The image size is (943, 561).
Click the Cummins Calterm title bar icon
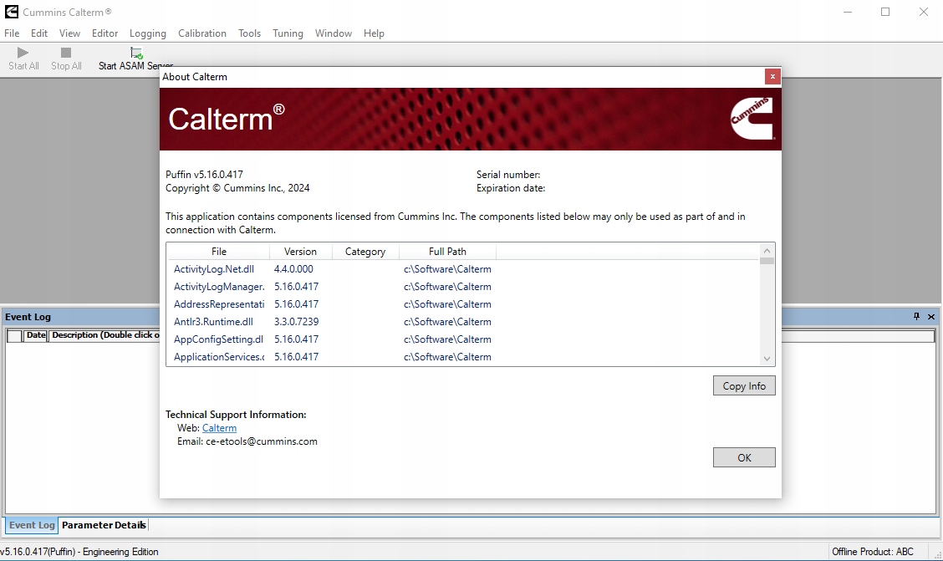(11, 12)
